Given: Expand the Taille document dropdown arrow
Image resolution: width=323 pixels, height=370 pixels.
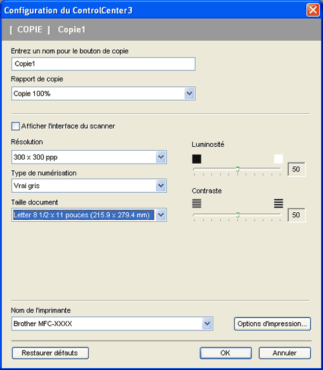Looking at the screenshot, I should point(161,215).
